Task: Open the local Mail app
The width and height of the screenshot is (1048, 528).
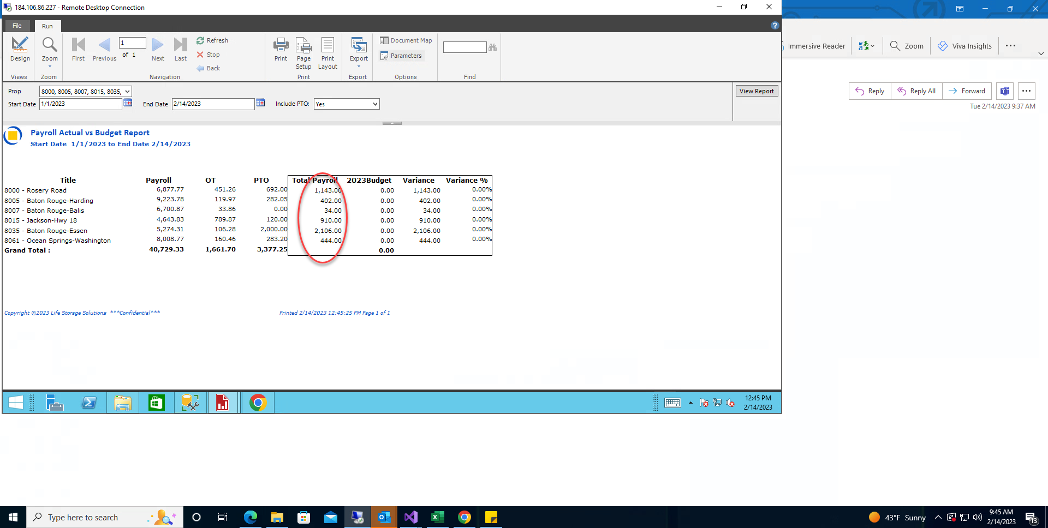Action: [x=331, y=517]
